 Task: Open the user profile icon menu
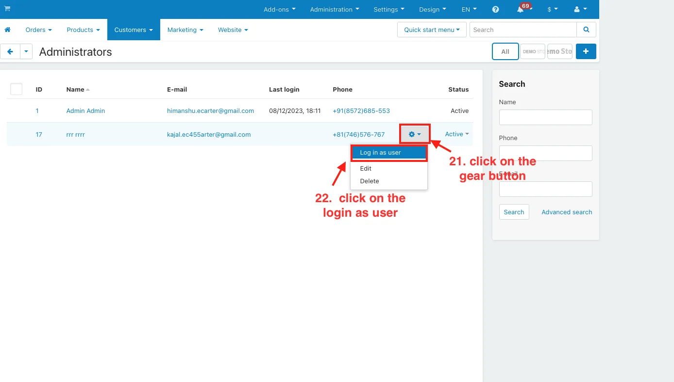click(x=580, y=9)
